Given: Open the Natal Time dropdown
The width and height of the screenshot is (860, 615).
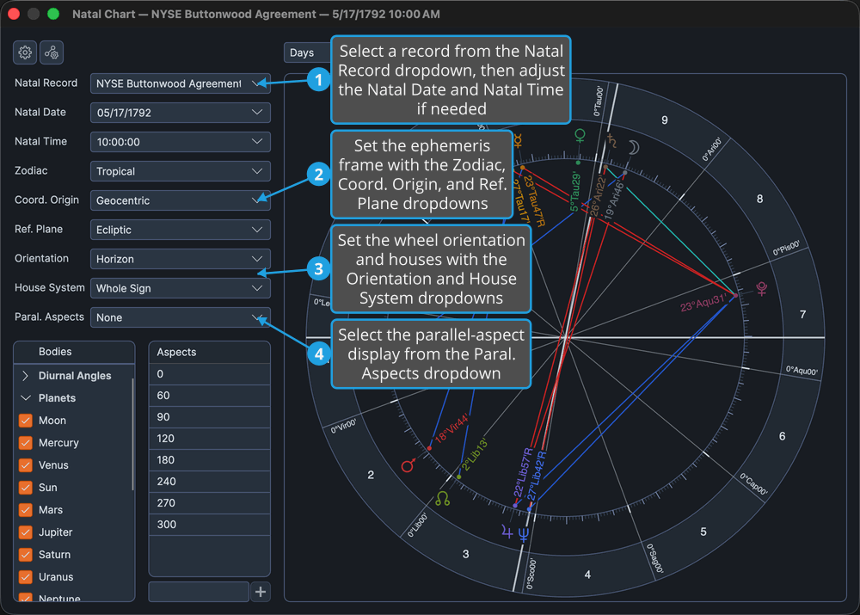Looking at the screenshot, I should (x=180, y=142).
